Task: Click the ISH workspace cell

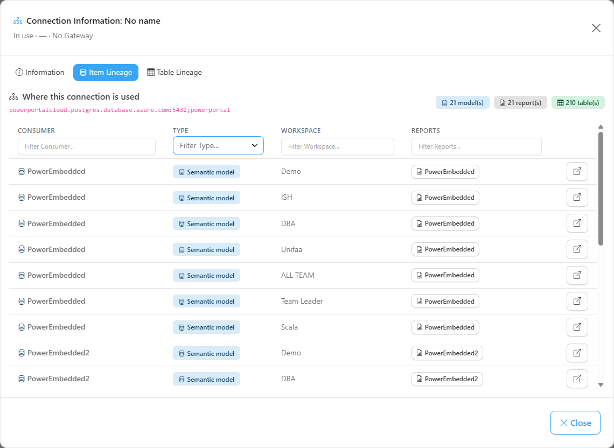Action: [x=287, y=198]
